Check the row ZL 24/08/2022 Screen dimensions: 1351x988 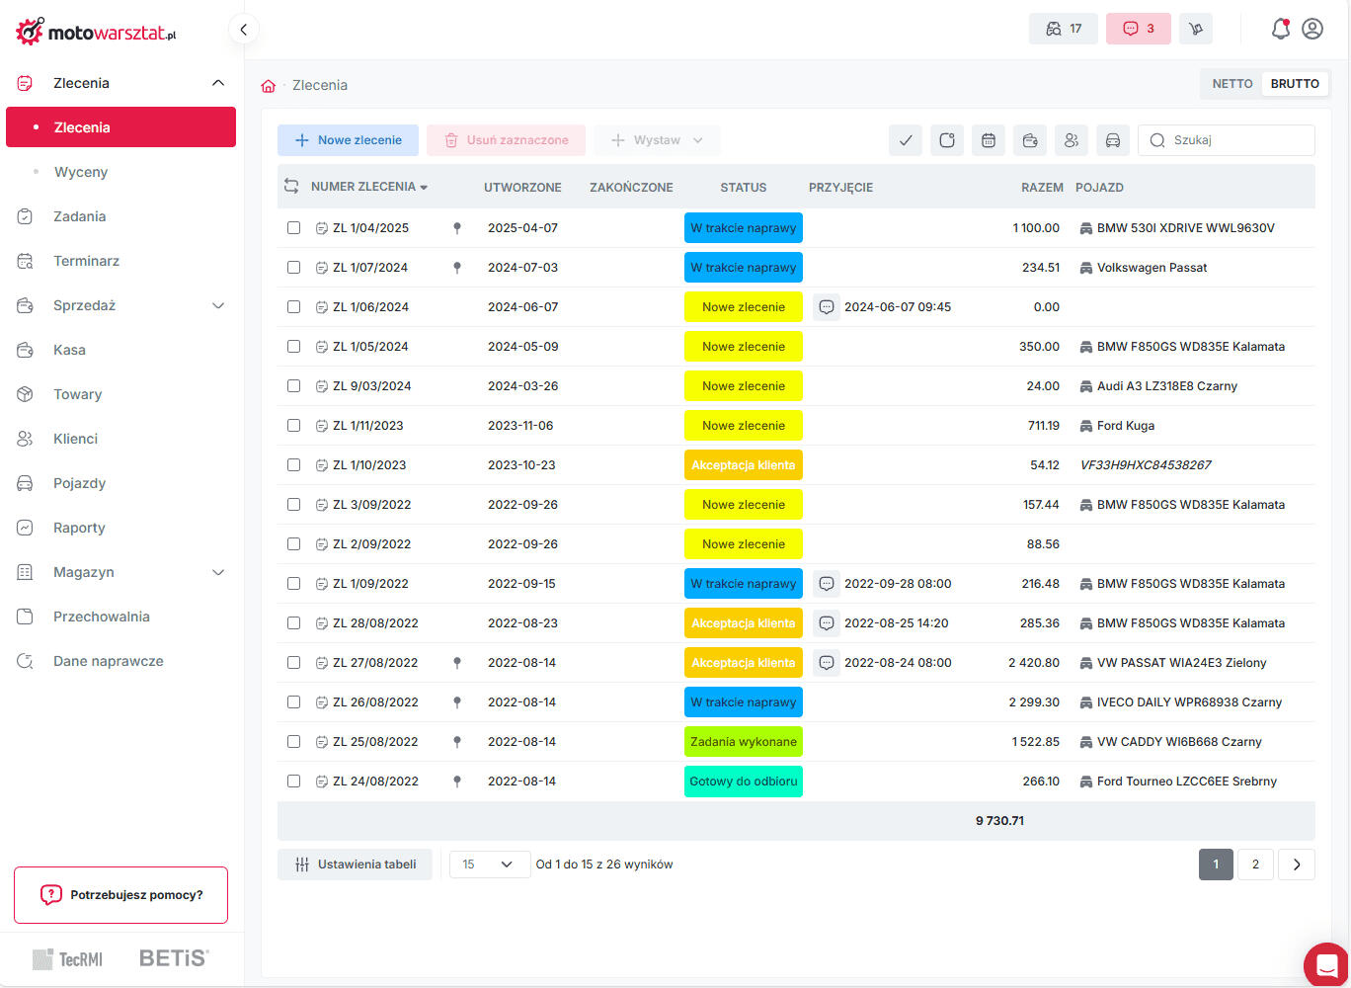click(293, 782)
